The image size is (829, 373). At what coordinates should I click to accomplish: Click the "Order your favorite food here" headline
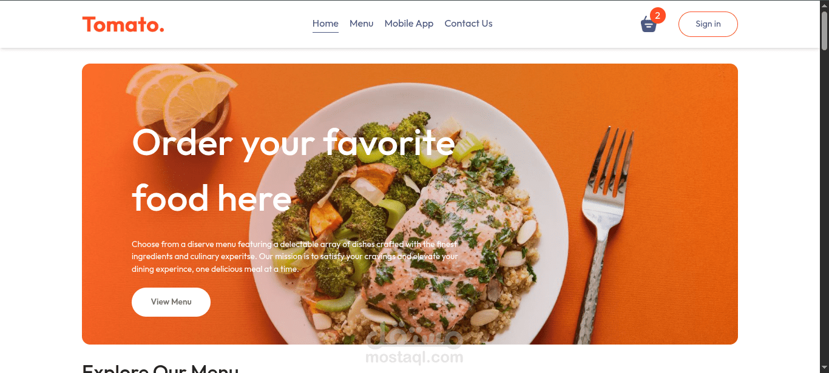click(x=294, y=171)
